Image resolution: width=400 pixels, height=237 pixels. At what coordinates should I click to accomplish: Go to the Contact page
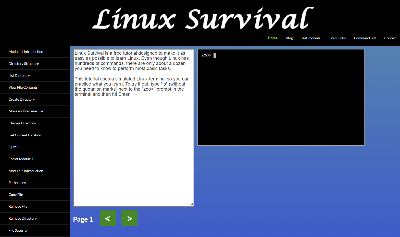click(x=390, y=38)
